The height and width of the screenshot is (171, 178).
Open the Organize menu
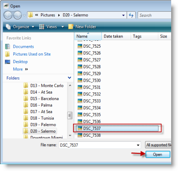pos(20,27)
